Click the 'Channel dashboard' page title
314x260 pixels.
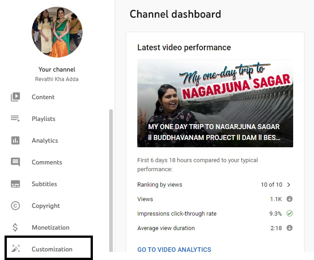coord(175,14)
